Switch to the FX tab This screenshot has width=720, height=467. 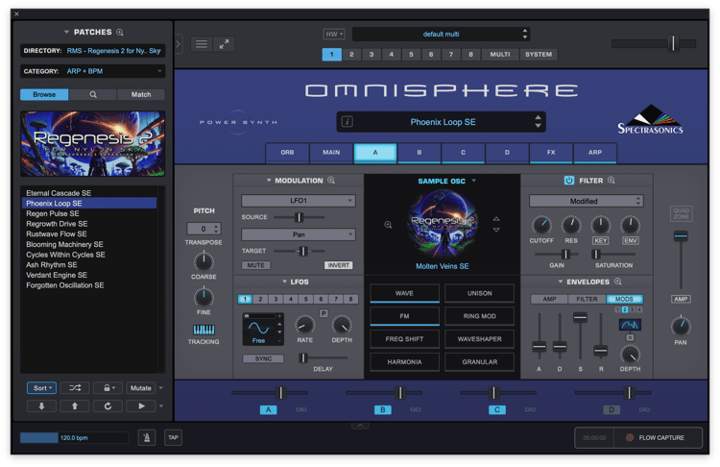(551, 152)
